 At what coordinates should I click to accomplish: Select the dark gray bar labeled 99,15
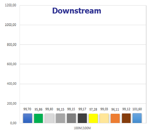click(71, 118)
